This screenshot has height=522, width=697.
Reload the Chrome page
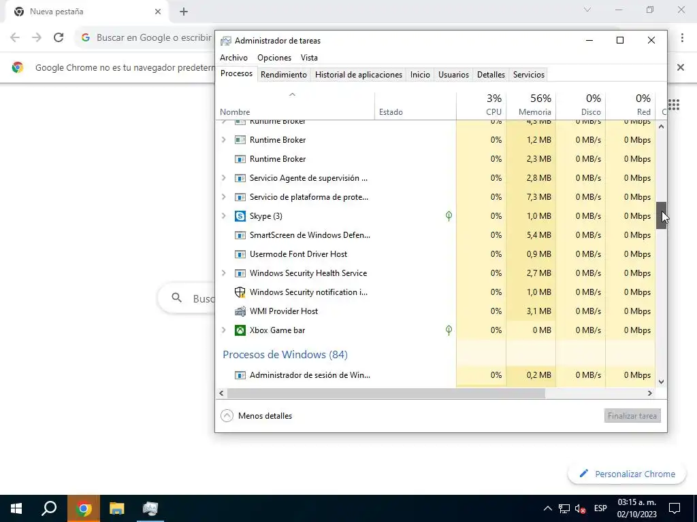tap(59, 37)
